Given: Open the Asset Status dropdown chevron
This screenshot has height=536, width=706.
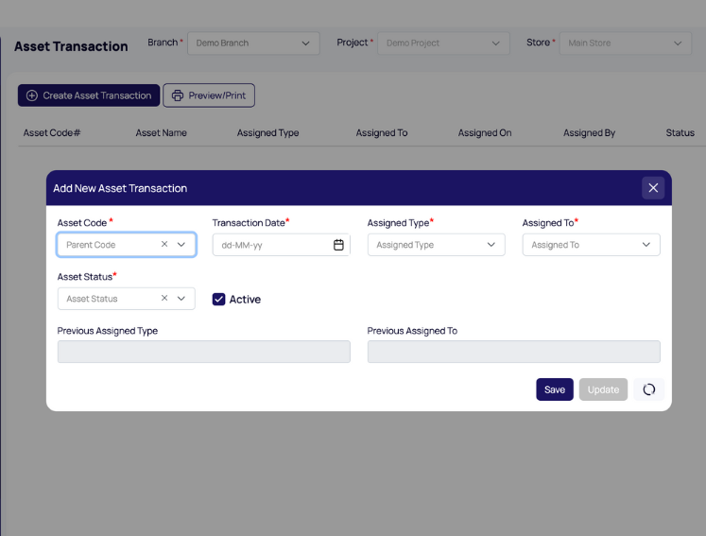Looking at the screenshot, I should pos(181,299).
